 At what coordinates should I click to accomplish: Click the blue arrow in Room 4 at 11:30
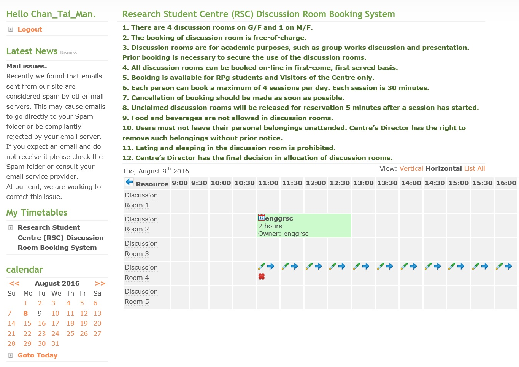click(294, 266)
